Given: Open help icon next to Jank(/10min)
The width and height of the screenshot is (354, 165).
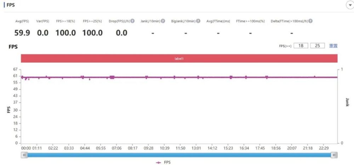Looking at the screenshot, I should pyautogui.click(x=163, y=21).
